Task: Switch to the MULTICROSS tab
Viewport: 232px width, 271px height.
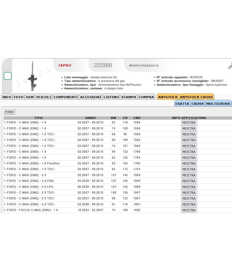Action: 218,103
